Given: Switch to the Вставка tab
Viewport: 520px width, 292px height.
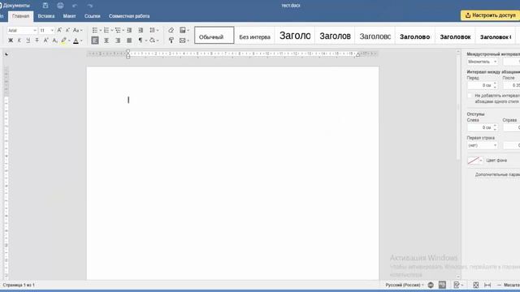Looking at the screenshot, I should [x=46, y=16].
